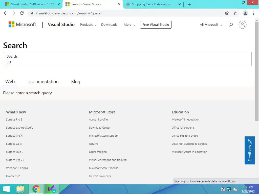Click the padlock site info icon
This screenshot has width=259, height=194.
tap(32, 13)
